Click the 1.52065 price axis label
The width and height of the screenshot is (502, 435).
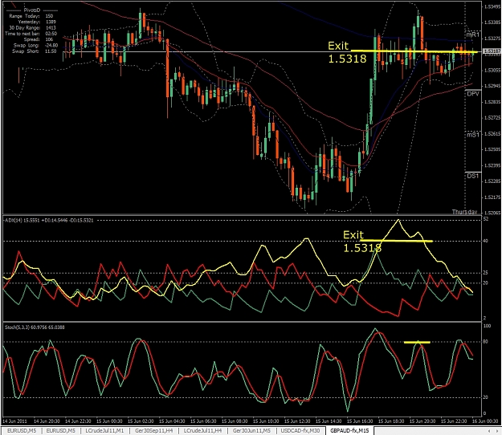click(492, 213)
